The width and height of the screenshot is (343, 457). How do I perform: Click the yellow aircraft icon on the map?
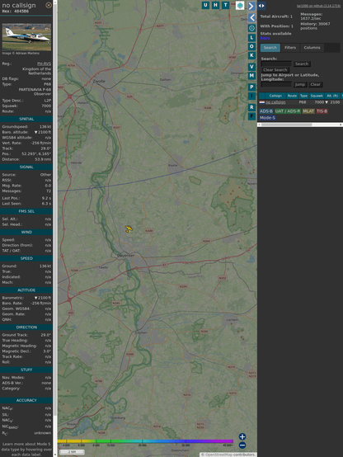(x=129, y=229)
